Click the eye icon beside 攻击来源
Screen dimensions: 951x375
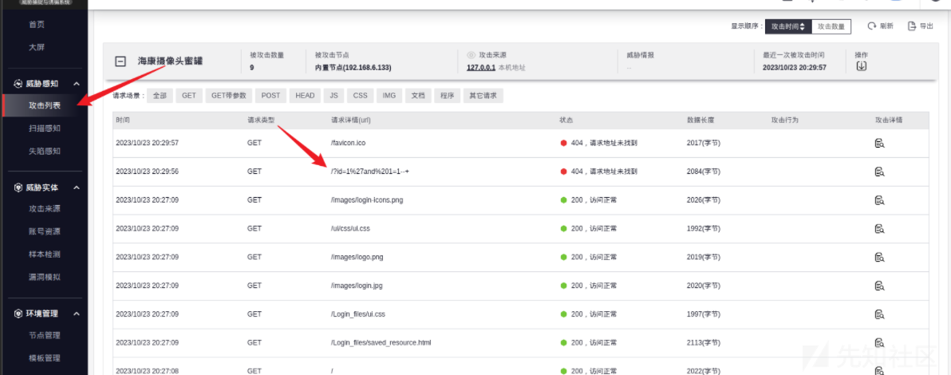coord(472,54)
